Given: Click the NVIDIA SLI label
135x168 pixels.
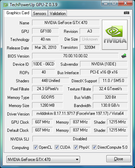Looking at the screenshot, I should (20, 139).
